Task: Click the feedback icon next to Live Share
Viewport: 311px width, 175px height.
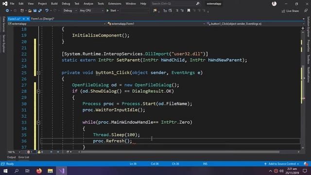Action: (x=306, y=11)
